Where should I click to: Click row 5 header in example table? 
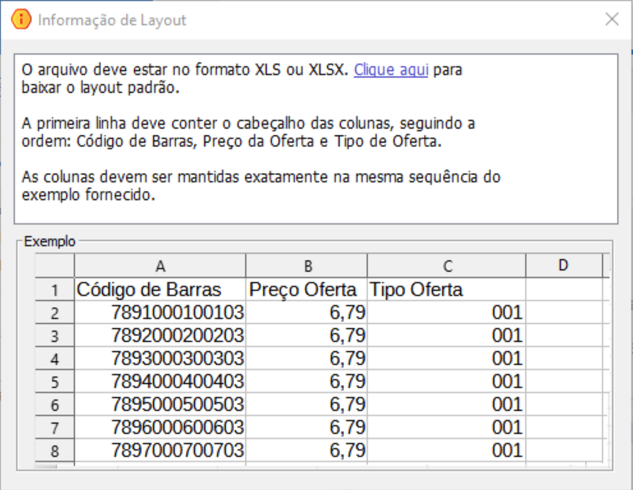tap(55, 382)
